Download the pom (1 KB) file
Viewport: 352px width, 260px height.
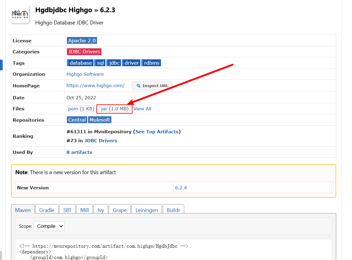(x=81, y=109)
